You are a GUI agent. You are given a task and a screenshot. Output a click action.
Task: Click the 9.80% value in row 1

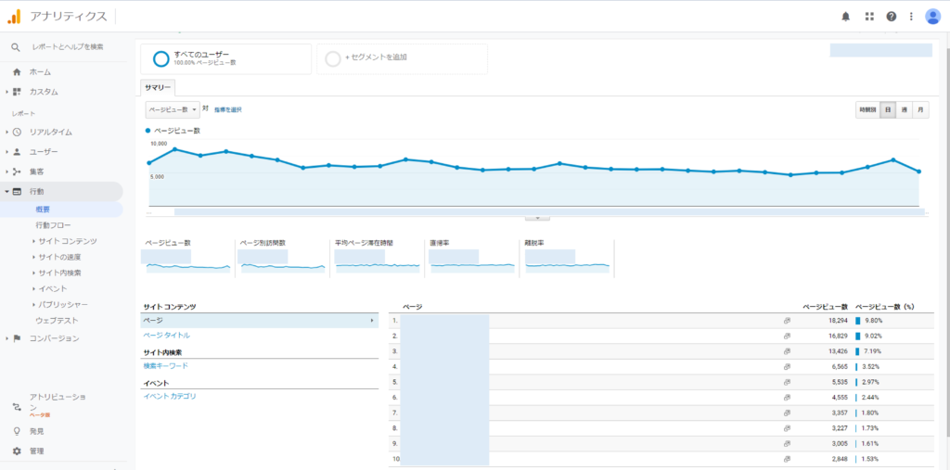click(872, 321)
